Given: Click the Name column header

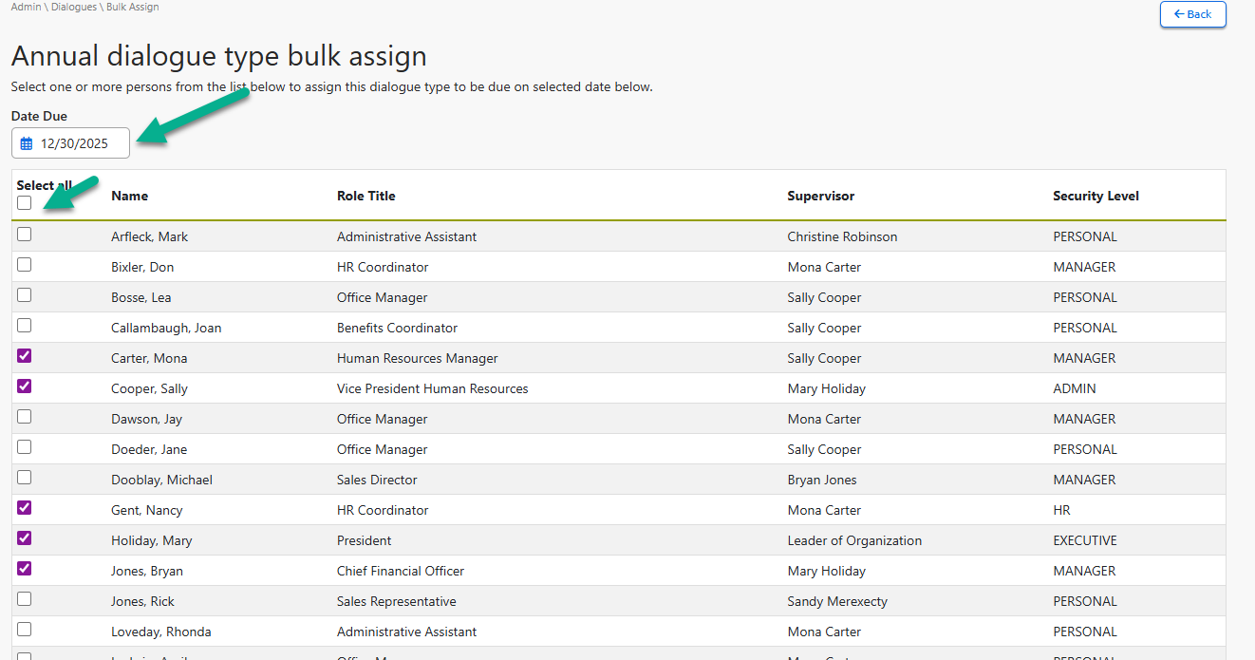Looking at the screenshot, I should 129,196.
